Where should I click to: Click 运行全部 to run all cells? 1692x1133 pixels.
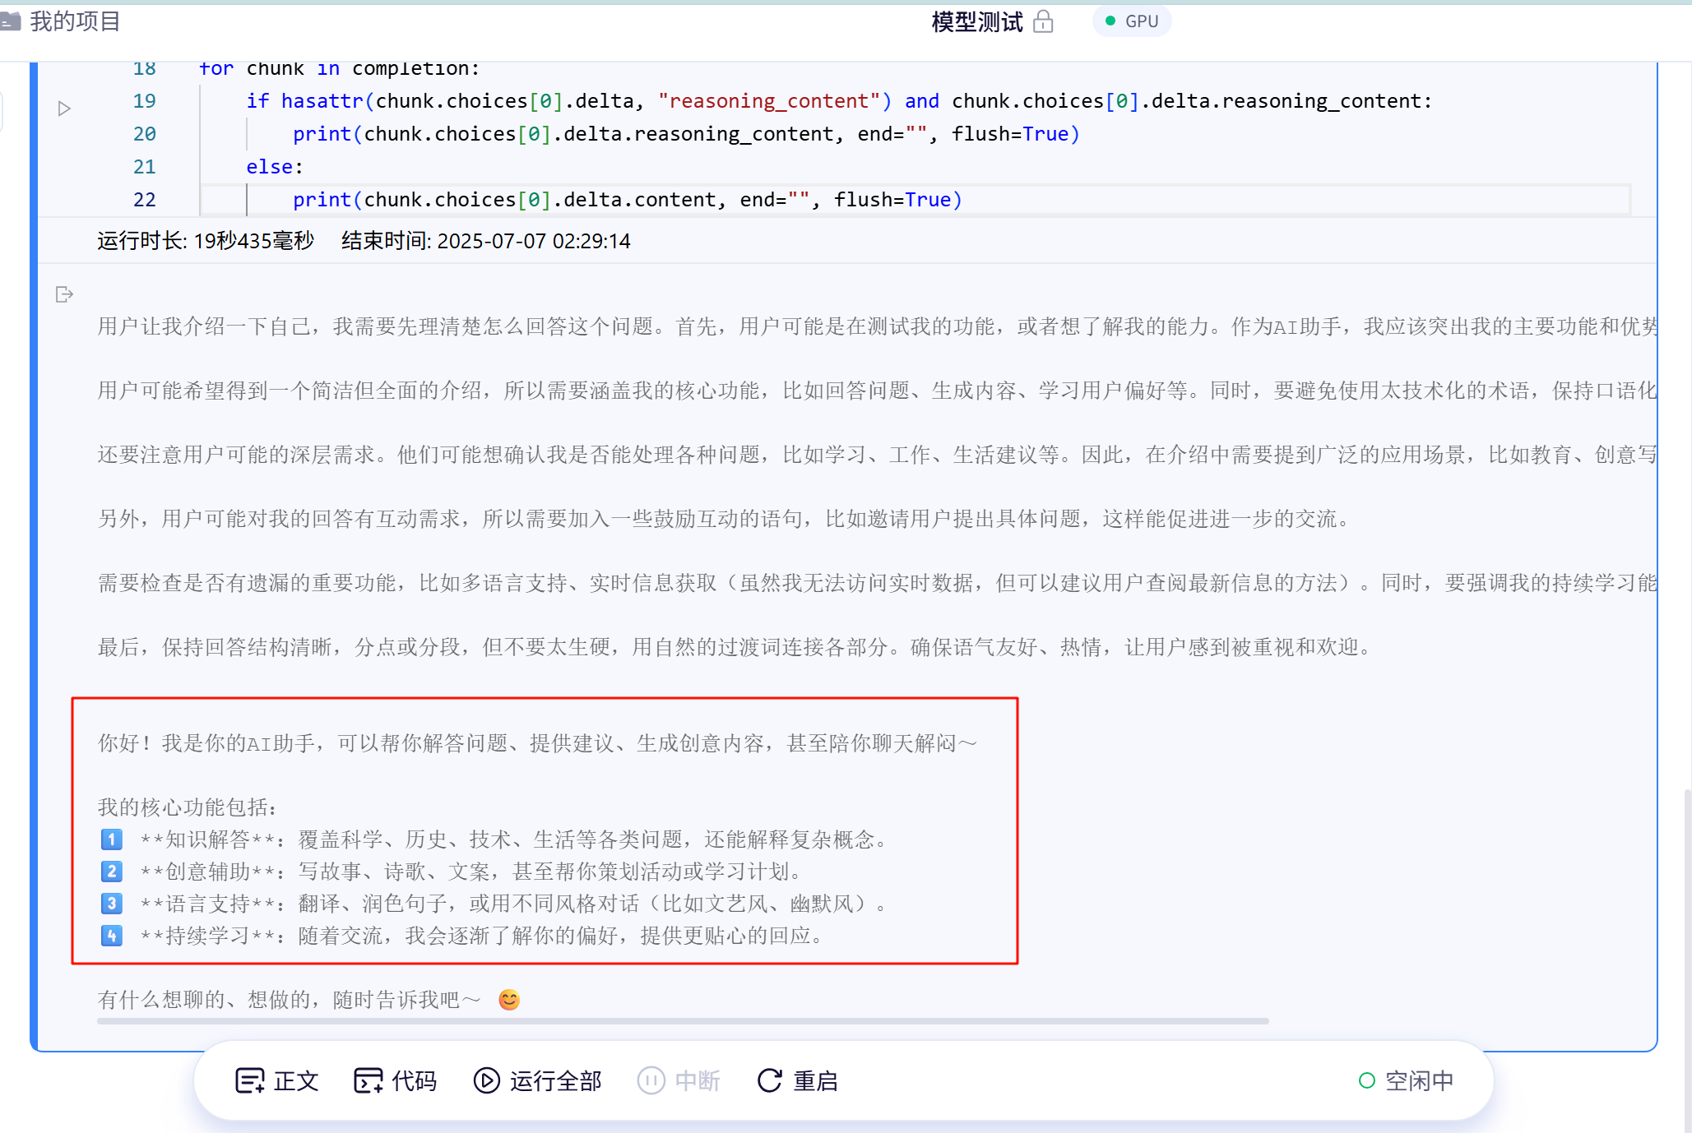click(x=538, y=1080)
